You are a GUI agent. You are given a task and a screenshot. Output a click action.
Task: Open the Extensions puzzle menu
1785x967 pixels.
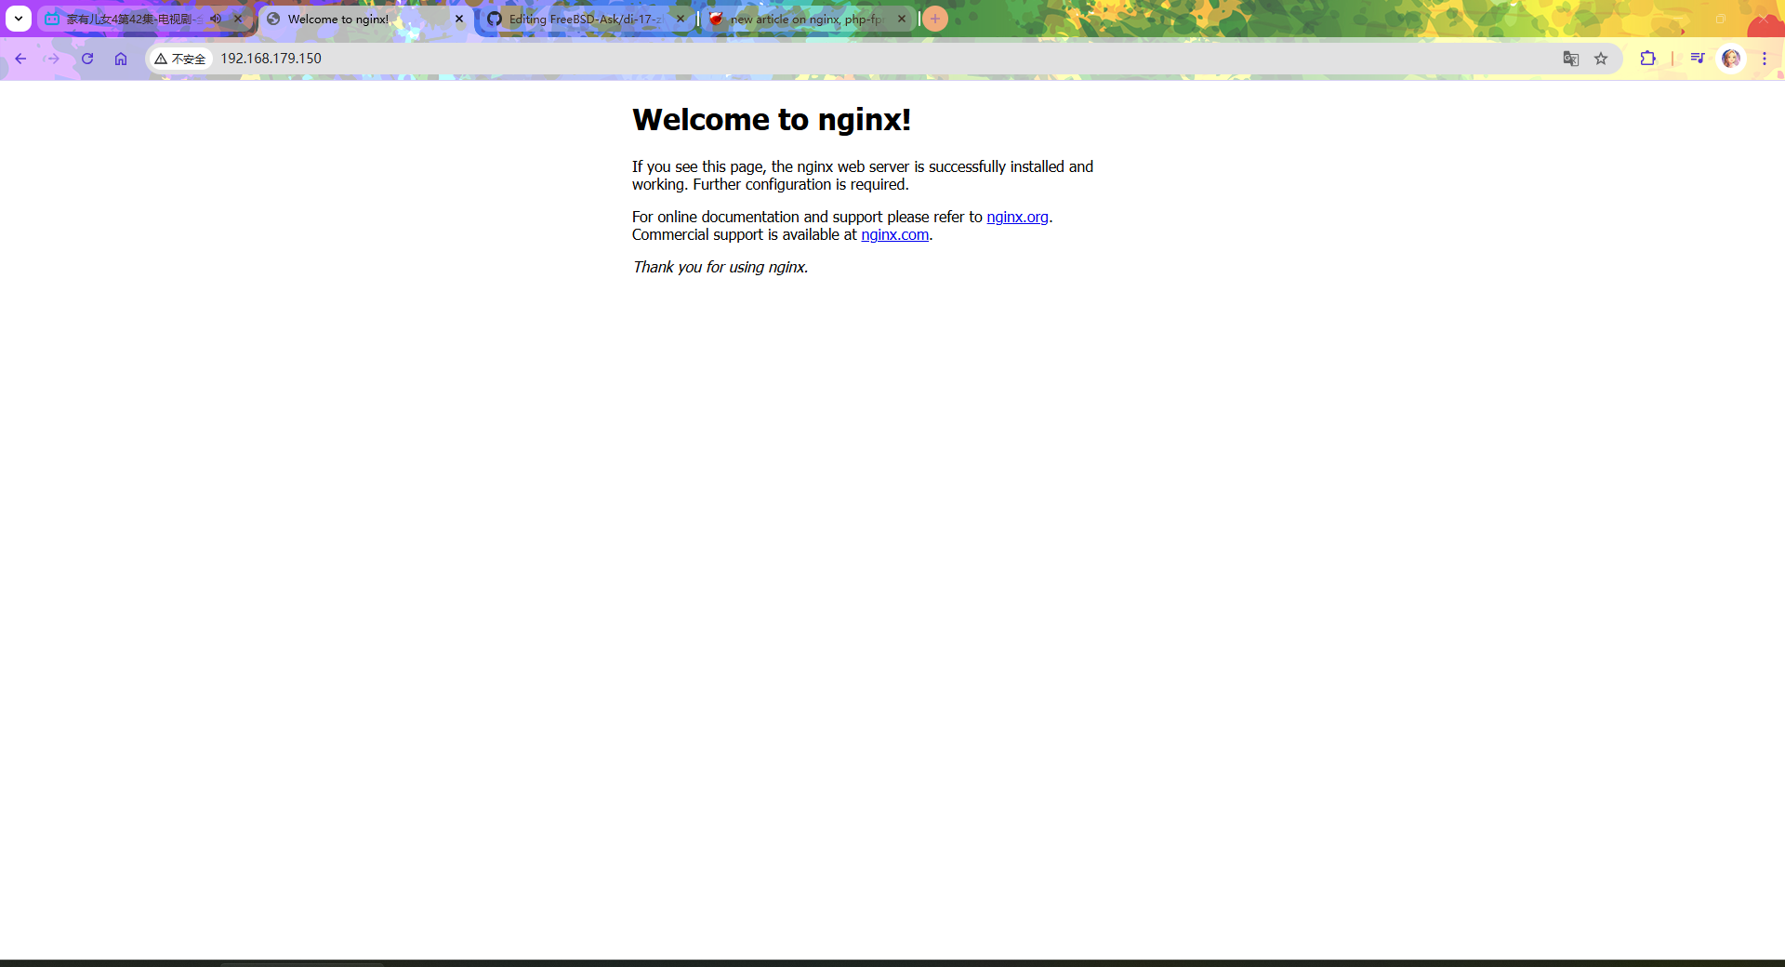(x=1647, y=59)
